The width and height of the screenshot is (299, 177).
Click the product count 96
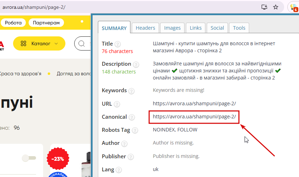click(17, 128)
